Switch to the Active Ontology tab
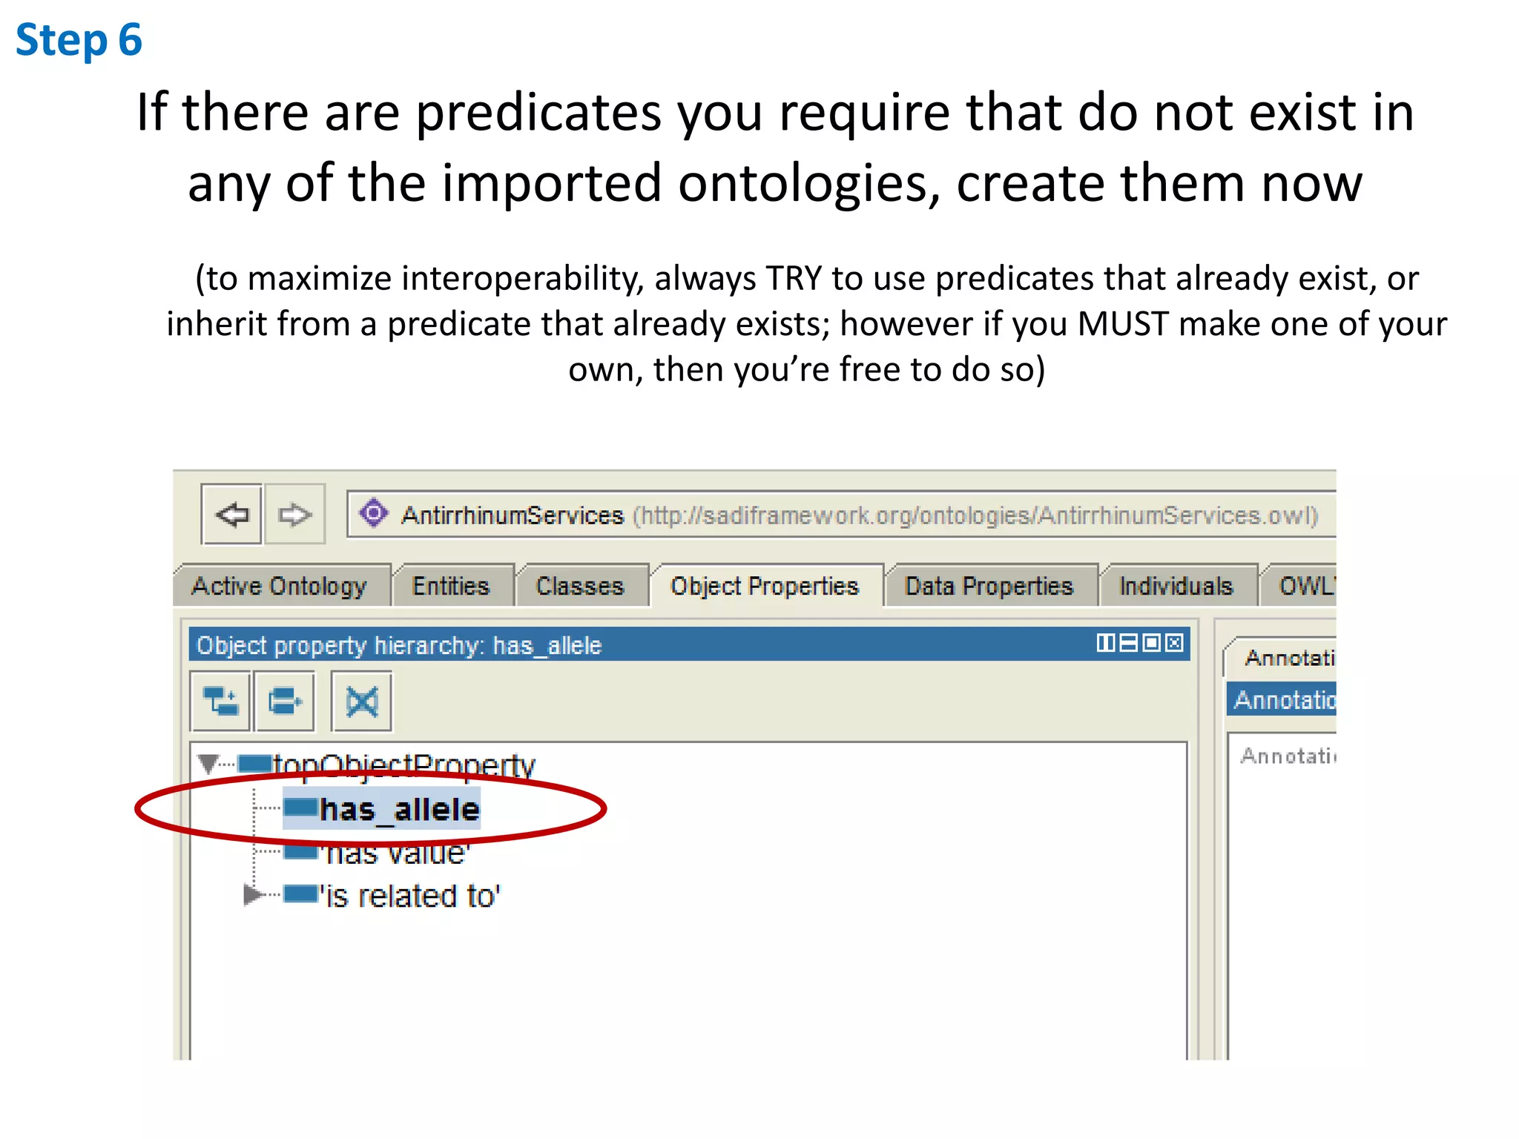 tap(280, 586)
